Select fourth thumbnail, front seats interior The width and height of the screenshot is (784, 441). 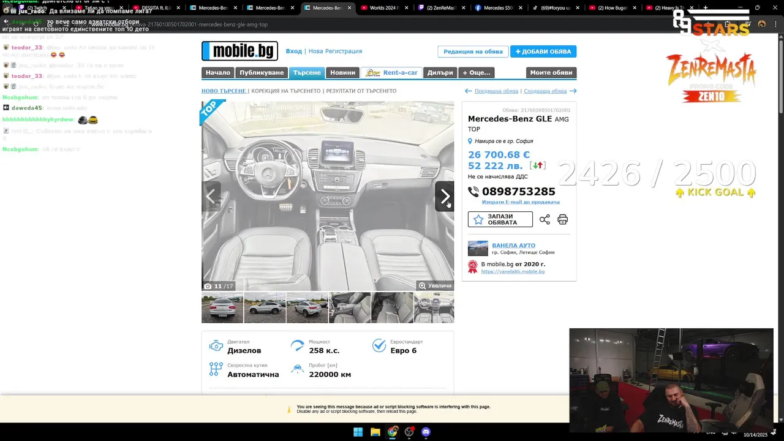click(x=350, y=307)
